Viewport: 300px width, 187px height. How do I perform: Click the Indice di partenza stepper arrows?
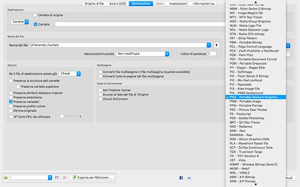[x=218, y=54]
